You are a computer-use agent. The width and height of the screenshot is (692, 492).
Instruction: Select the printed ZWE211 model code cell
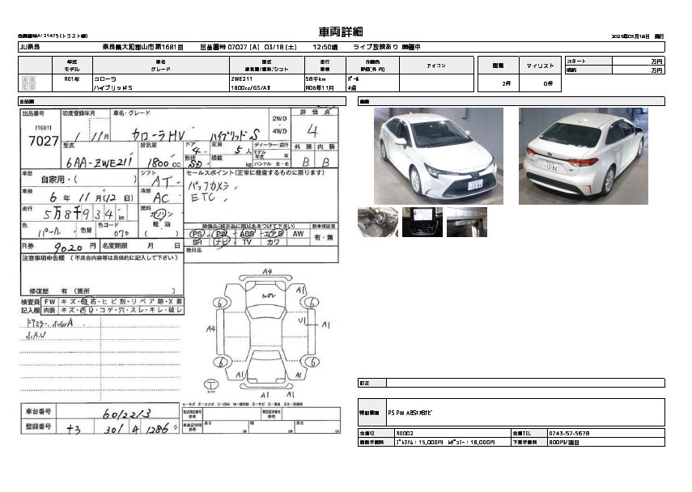[x=241, y=79]
